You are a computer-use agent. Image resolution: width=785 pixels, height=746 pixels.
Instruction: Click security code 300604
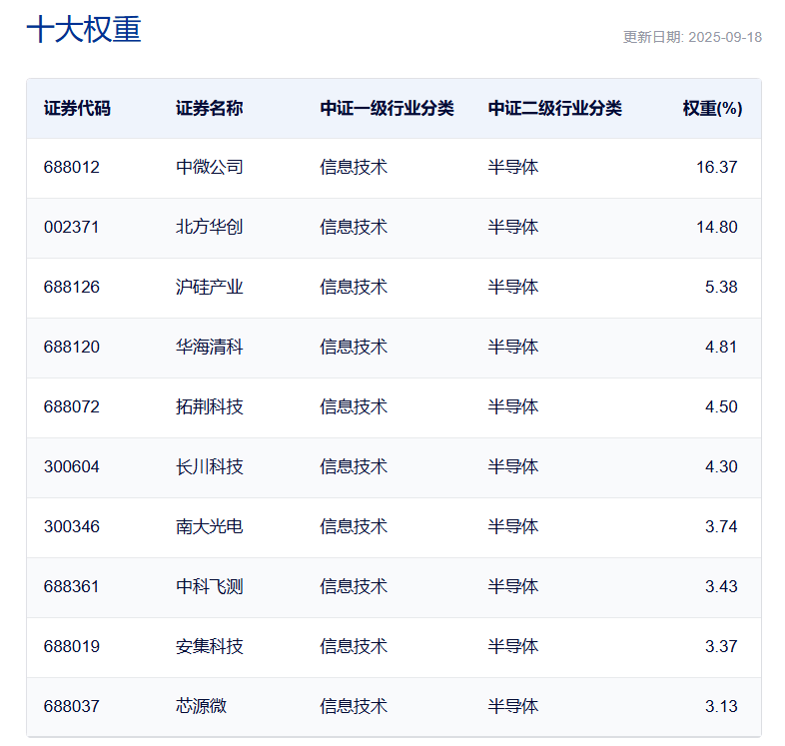click(x=72, y=466)
